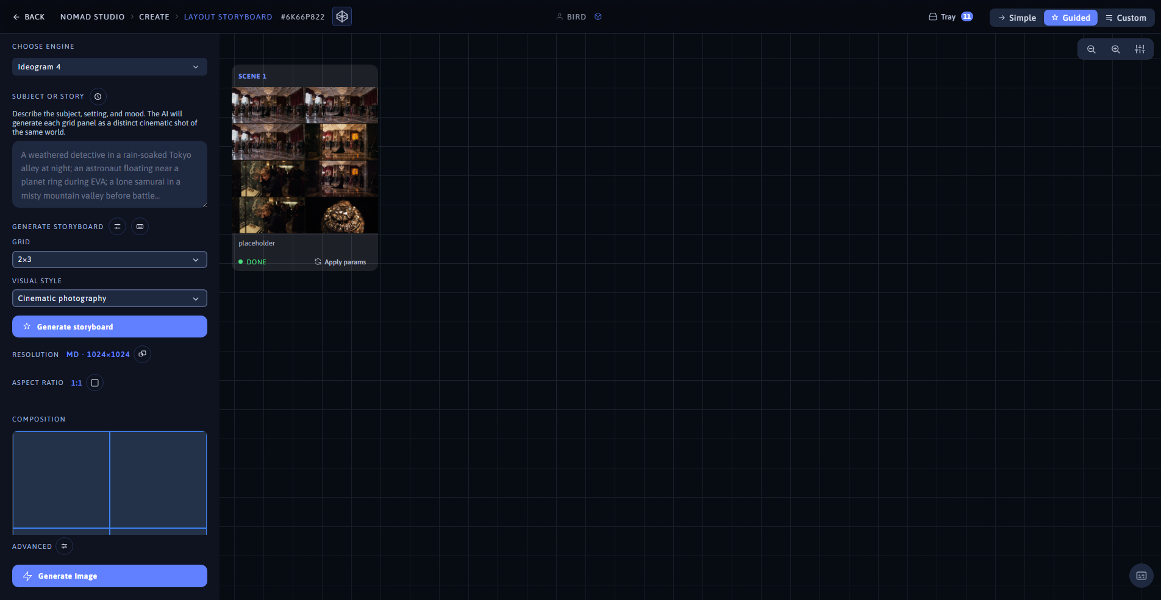Click the DONE status on Scene 1

pos(252,262)
